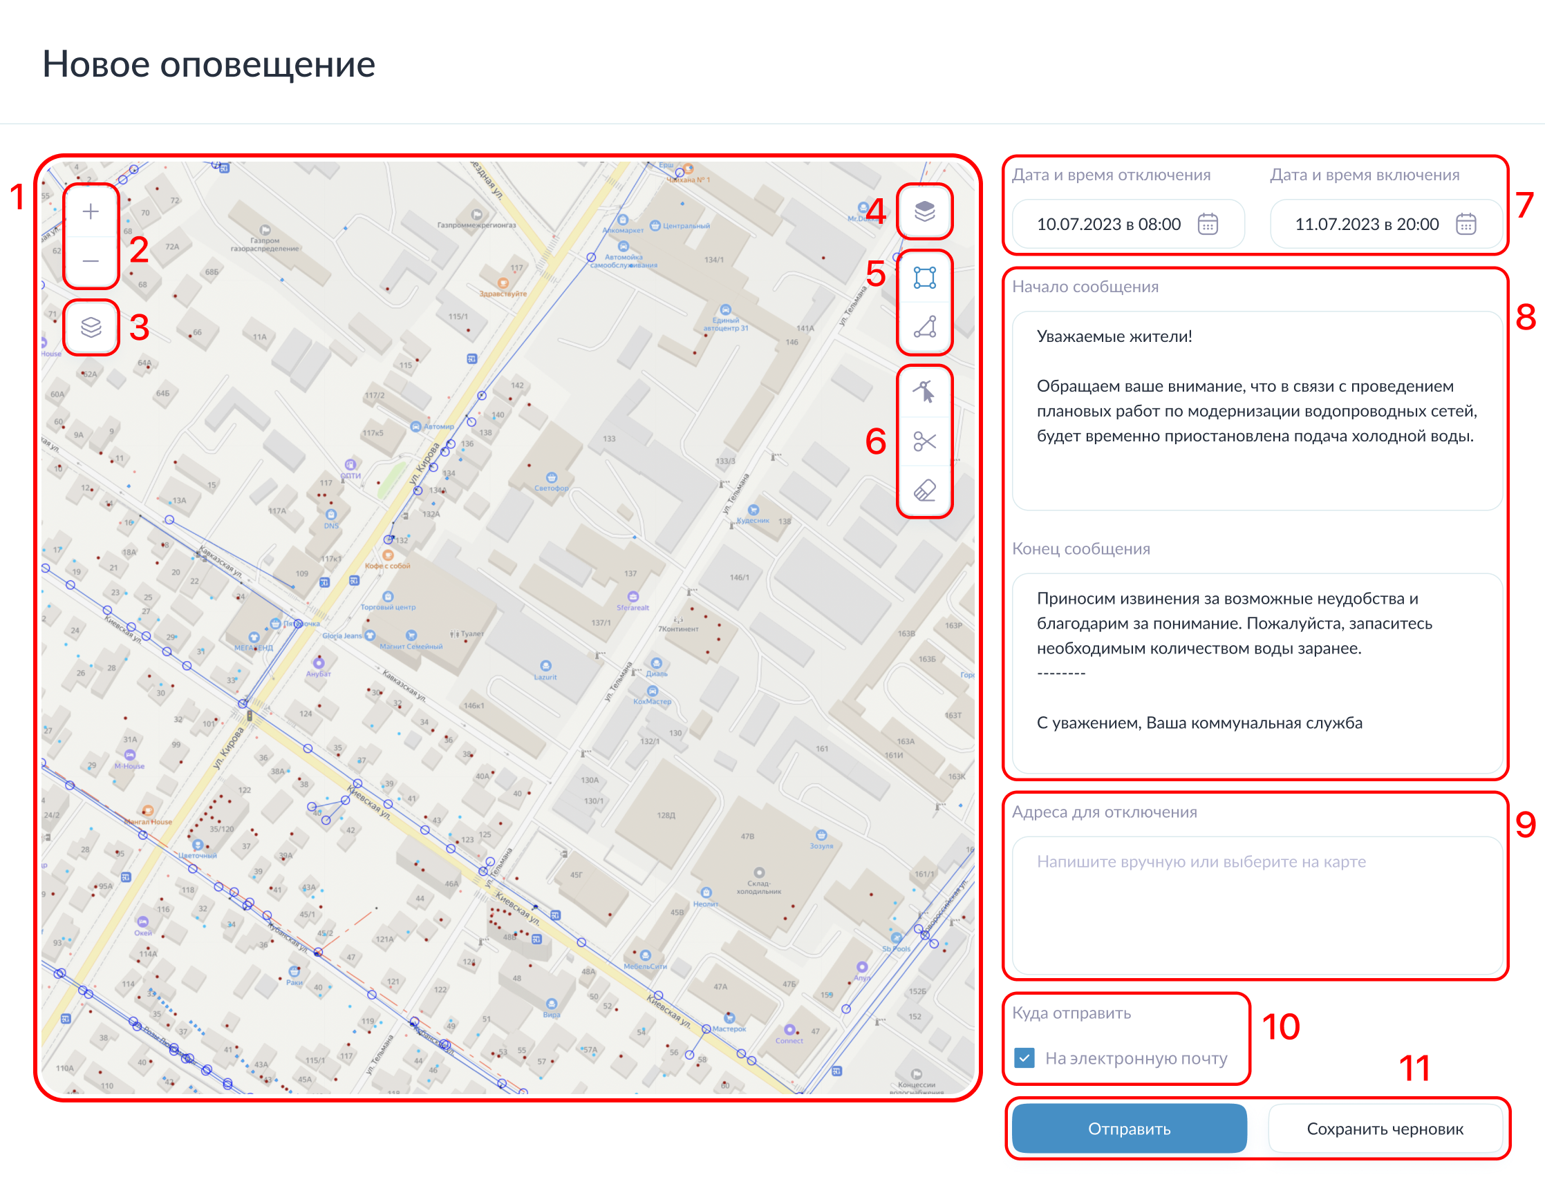
Task: Zoom in the map with plus button
Action: tap(91, 211)
